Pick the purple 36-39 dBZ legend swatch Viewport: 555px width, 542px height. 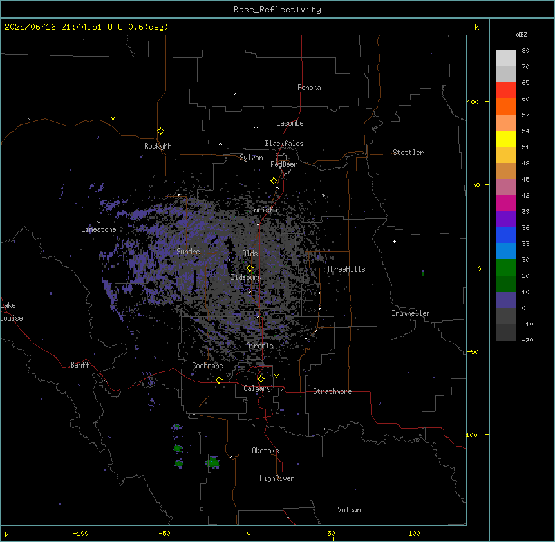tap(506, 219)
